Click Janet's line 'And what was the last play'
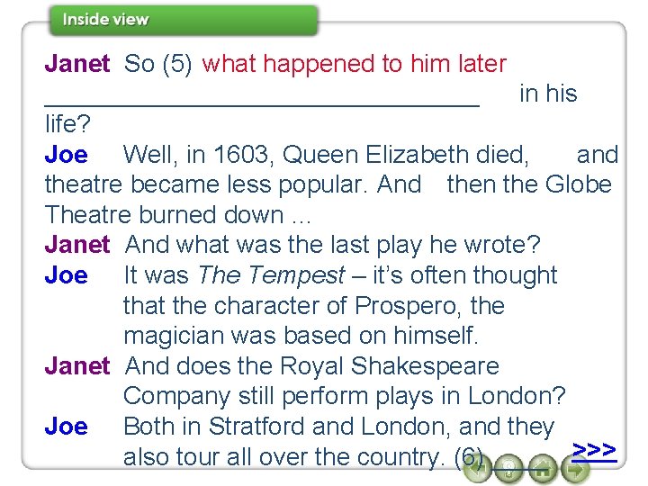Image resolution: width=648 pixels, height=486 pixels. (x=333, y=245)
